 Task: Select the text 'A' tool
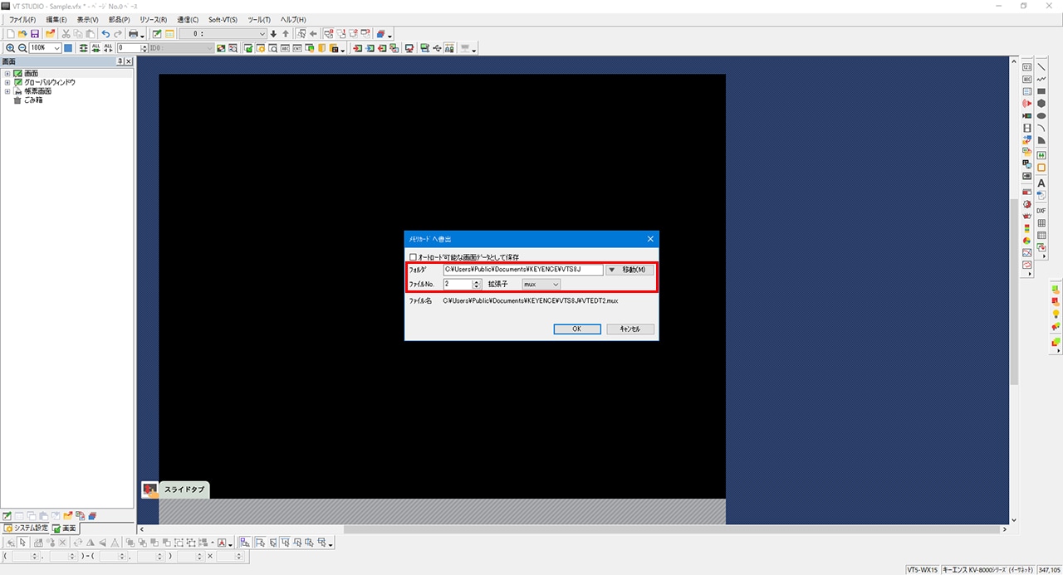click(1041, 183)
